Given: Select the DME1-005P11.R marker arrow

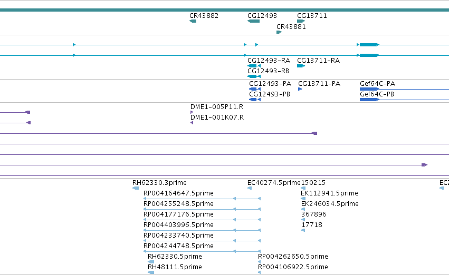Looking at the screenshot, I should 192,112.
